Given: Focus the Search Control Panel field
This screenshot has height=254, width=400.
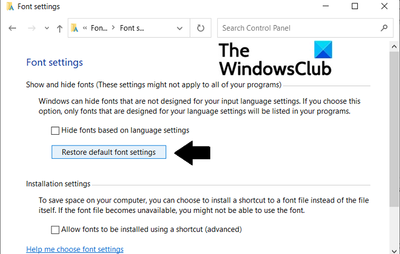Looking at the screenshot, I should [x=305, y=28].
